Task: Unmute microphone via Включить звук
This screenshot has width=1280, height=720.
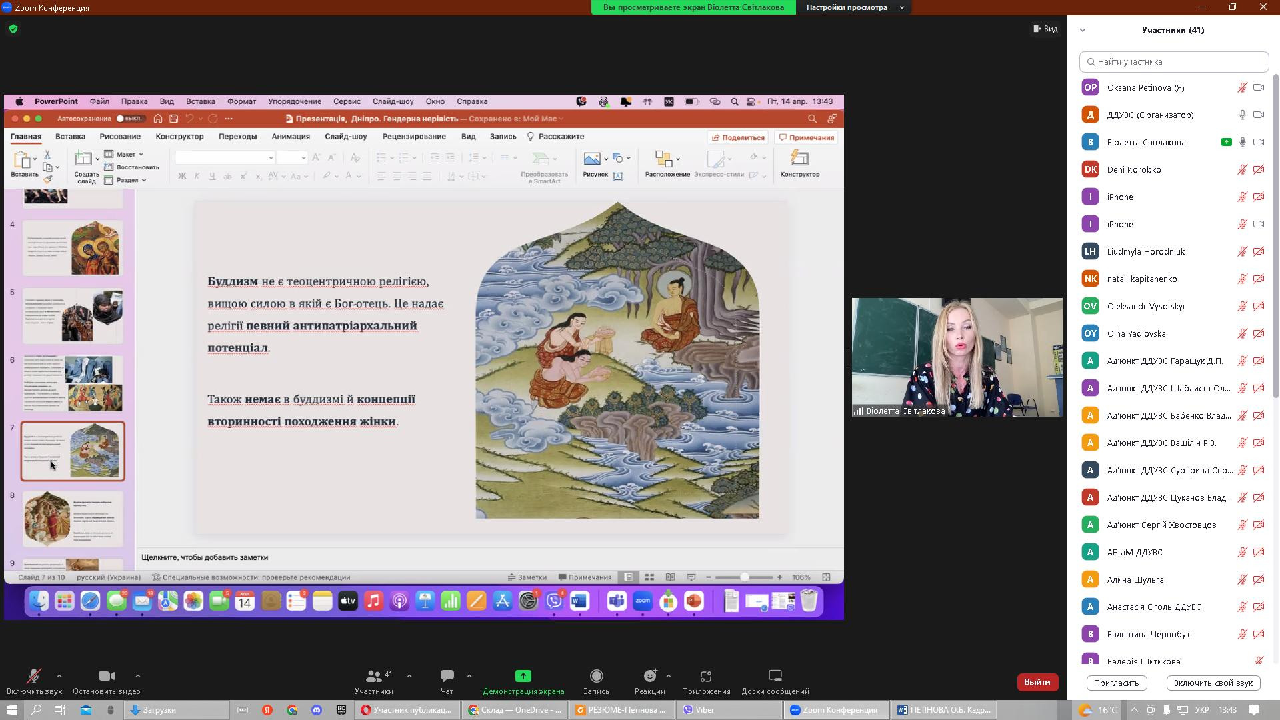Action: click(33, 676)
